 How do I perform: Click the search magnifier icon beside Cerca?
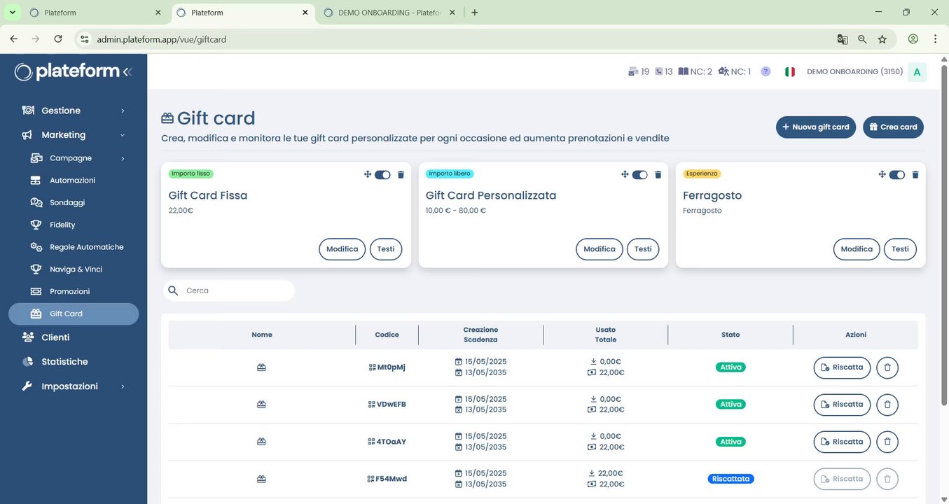(173, 290)
